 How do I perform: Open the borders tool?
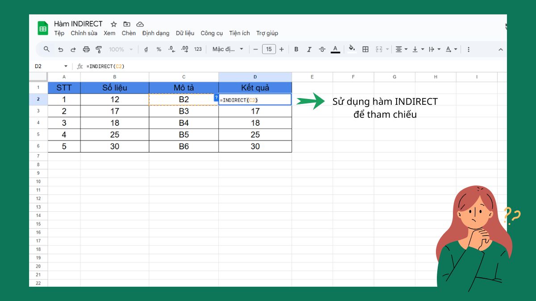[366, 49]
